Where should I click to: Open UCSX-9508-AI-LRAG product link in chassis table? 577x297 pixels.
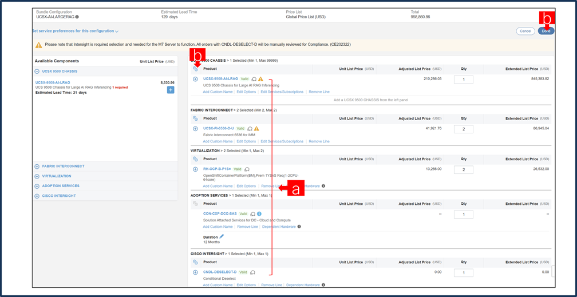tap(220, 79)
